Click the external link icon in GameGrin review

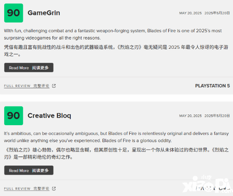click(x=54, y=86)
